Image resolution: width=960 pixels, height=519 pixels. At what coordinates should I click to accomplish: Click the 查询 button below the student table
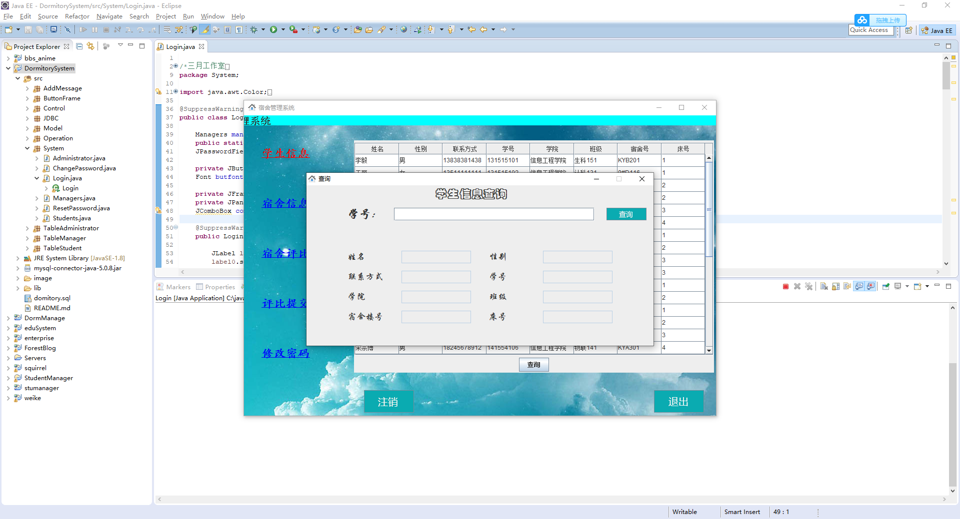(533, 365)
